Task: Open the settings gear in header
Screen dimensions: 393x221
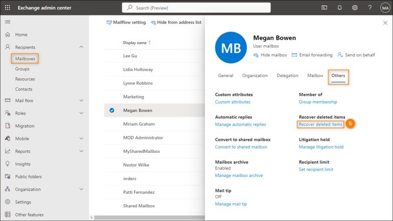Action: click(355, 7)
